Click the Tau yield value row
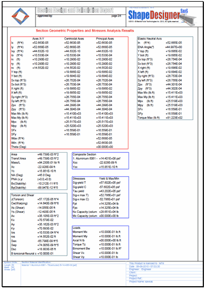Screen dimensions: 205x289 click(x=96, y=191)
